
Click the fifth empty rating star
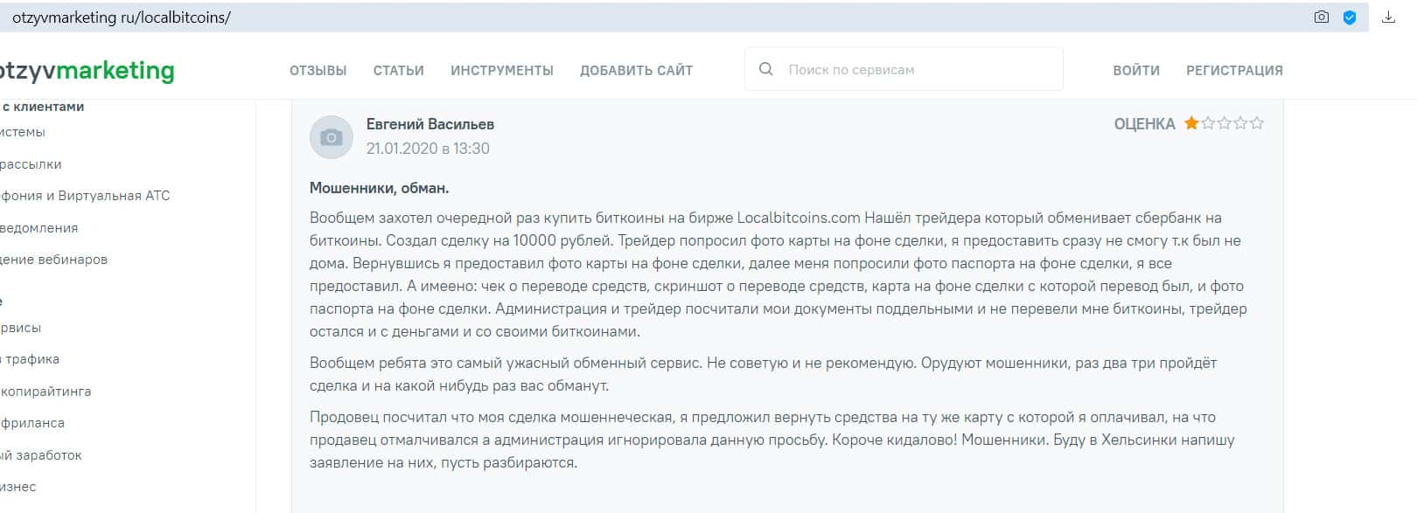[x=1257, y=123]
